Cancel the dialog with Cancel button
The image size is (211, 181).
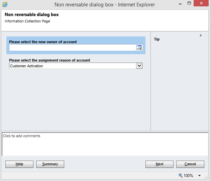[x=190, y=164]
